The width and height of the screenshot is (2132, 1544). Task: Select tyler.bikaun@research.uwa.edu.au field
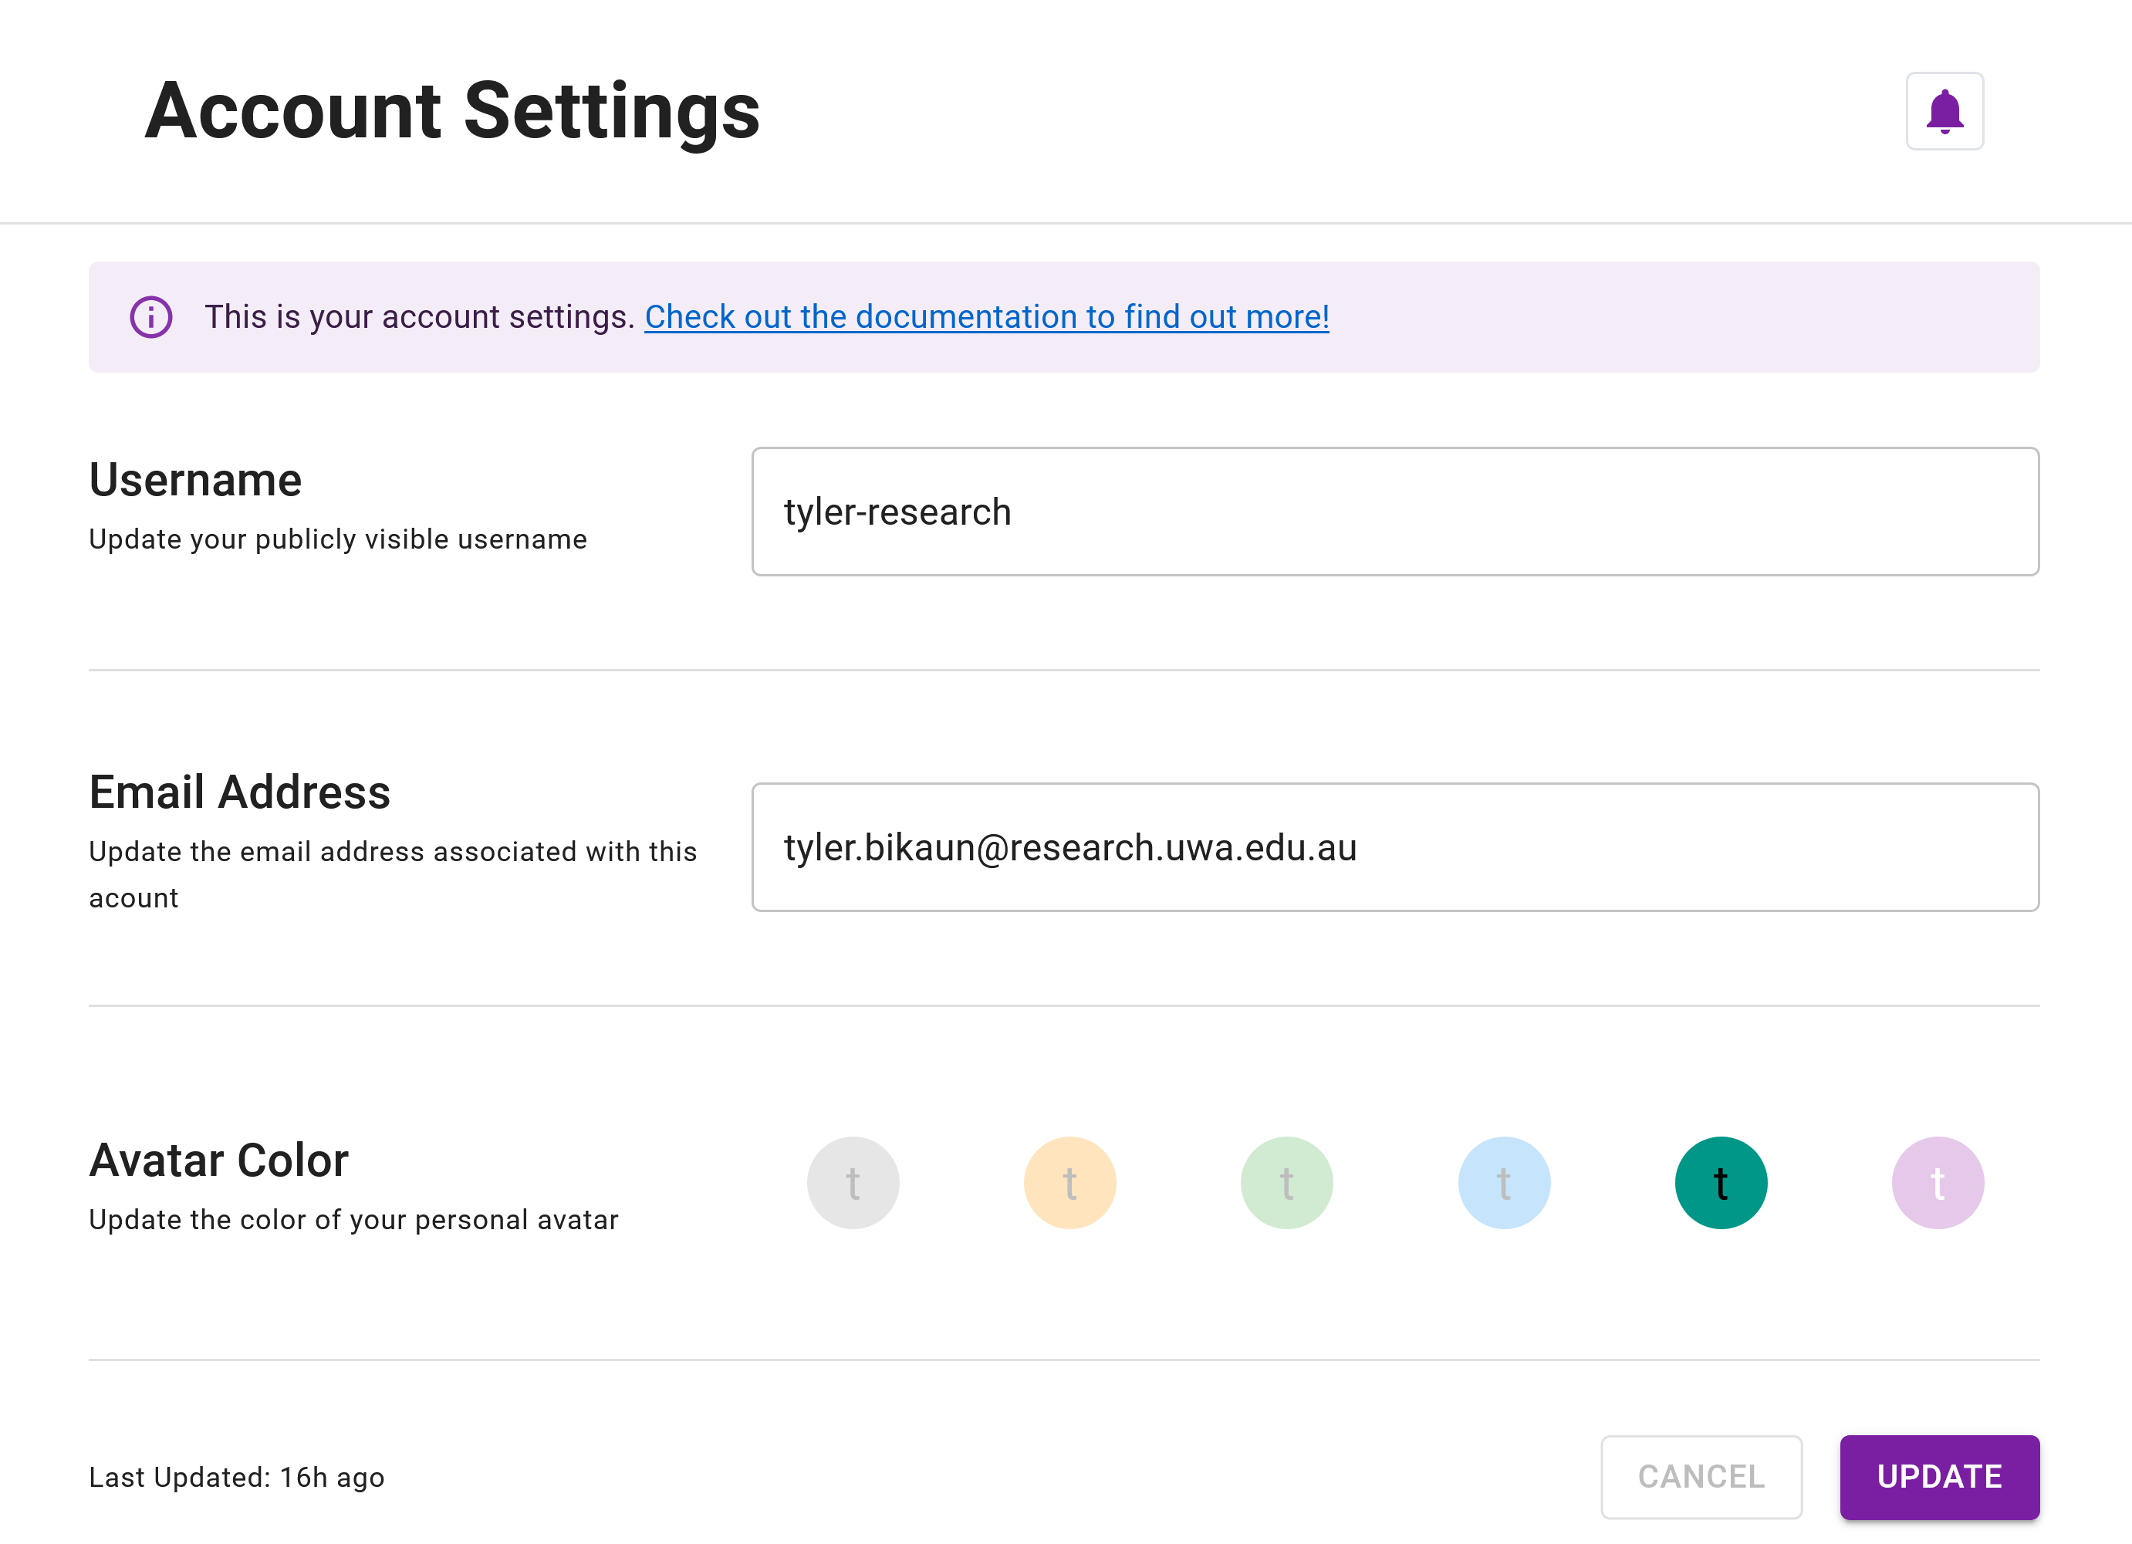click(1397, 847)
